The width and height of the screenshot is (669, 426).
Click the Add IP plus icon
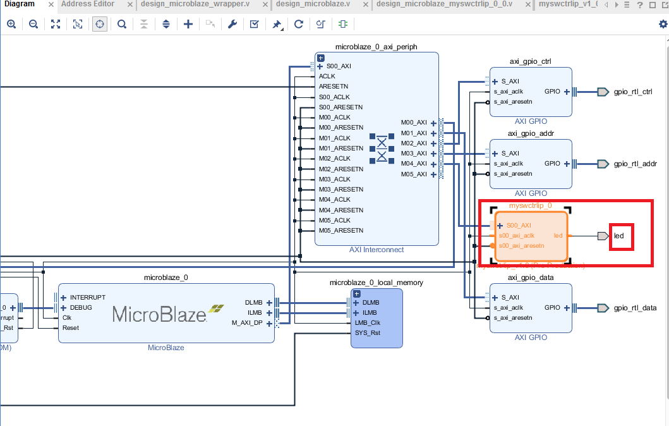tap(188, 25)
